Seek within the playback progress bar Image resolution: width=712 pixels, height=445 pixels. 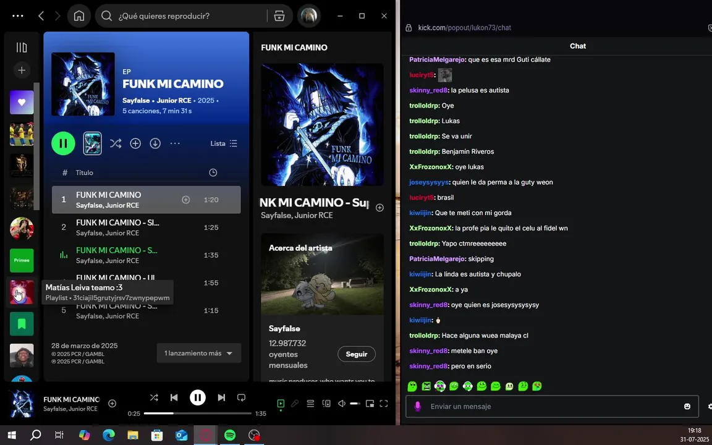pos(198,413)
